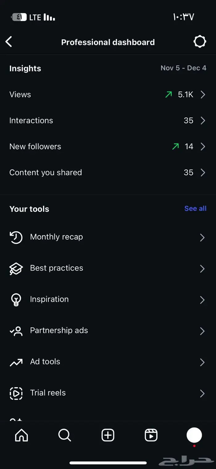This screenshot has height=469, width=216.
Task: Select the Best practices graduation cap icon
Action: pos(16,268)
